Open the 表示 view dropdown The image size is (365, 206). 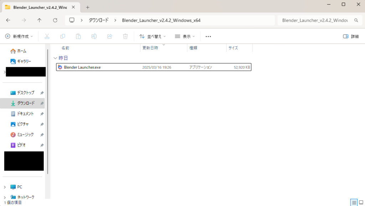[x=185, y=36]
